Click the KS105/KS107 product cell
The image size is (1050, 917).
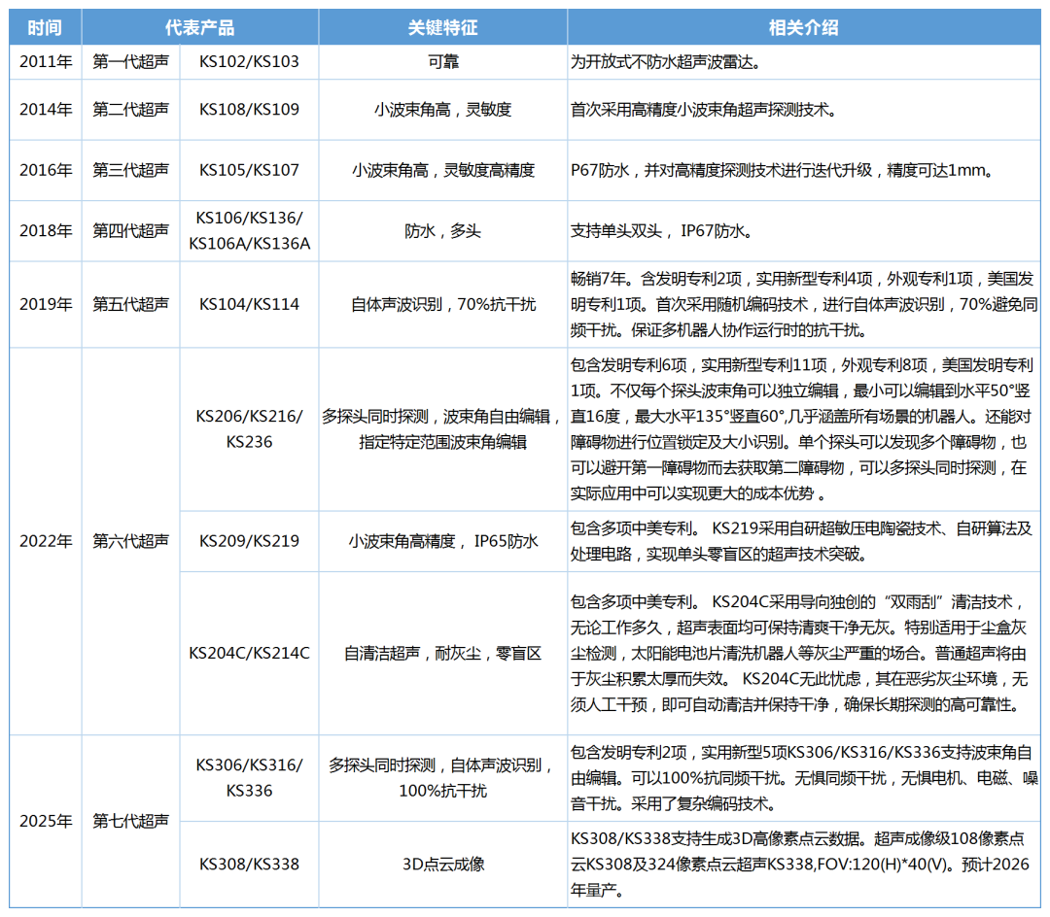point(249,170)
